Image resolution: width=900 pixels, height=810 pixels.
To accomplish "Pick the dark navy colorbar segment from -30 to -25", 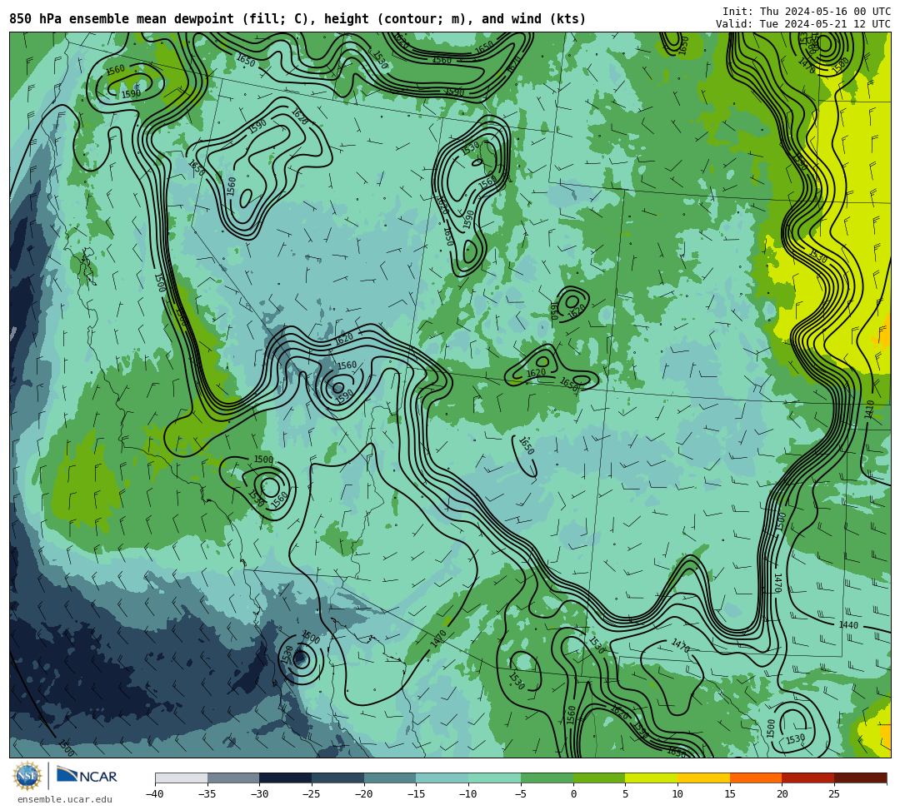I will (285, 778).
